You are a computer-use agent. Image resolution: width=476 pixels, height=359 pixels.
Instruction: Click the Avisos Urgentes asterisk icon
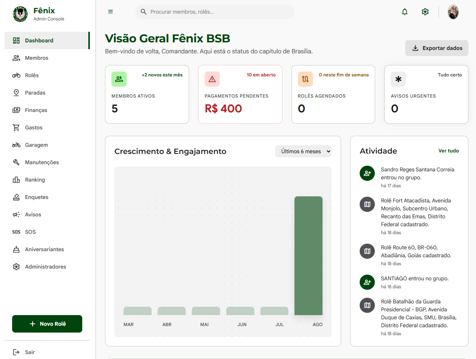pos(398,79)
